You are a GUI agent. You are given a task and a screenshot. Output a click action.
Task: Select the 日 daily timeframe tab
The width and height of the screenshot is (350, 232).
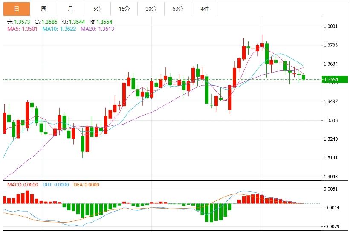coord(17,9)
